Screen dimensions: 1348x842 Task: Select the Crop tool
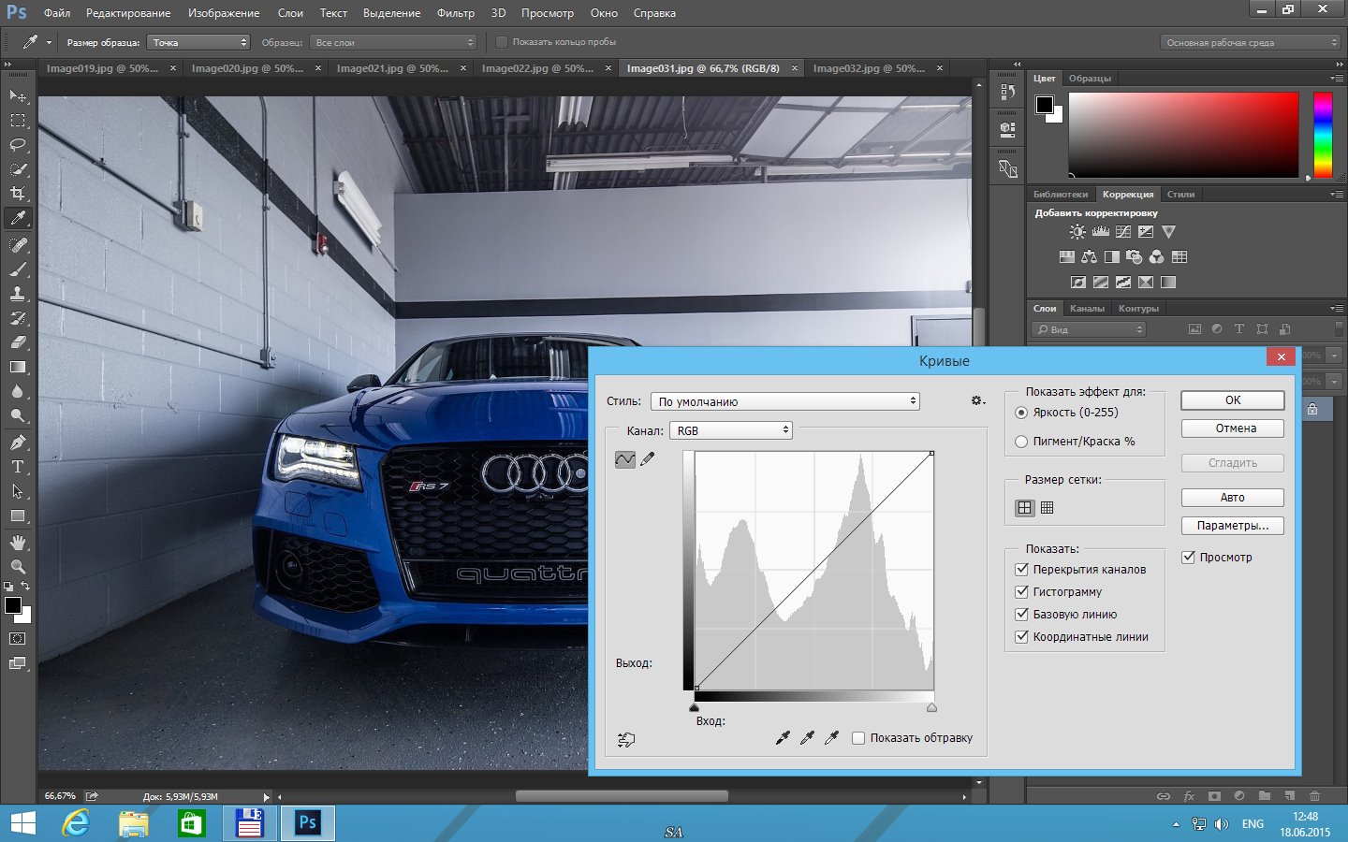(x=18, y=194)
